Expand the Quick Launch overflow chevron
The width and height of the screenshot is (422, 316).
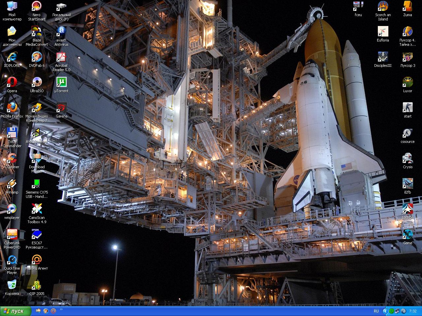click(61, 310)
